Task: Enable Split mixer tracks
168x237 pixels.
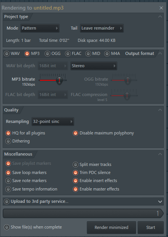Action: click(75, 164)
